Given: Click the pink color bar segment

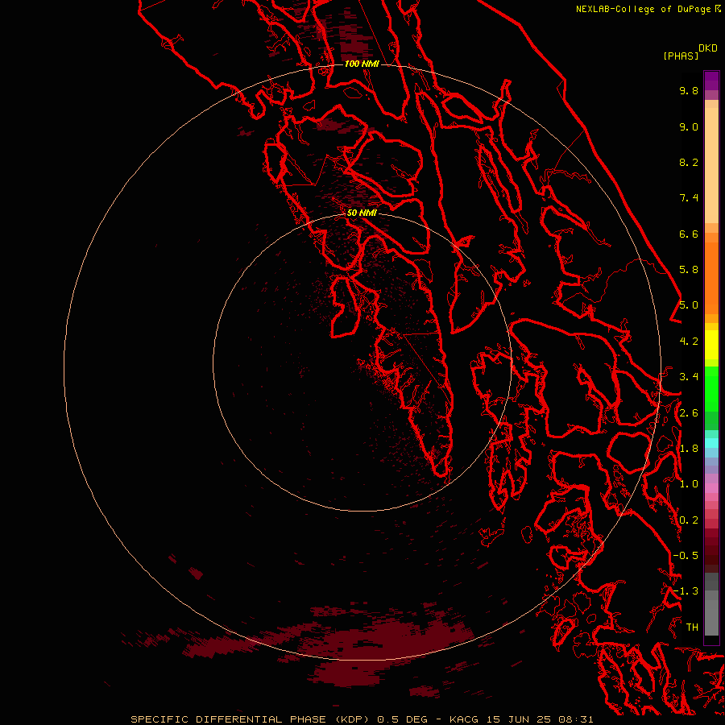Looking at the screenshot, I should pos(711,488).
